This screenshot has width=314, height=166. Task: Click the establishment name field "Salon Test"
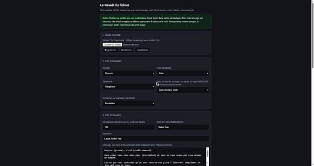[183, 127]
